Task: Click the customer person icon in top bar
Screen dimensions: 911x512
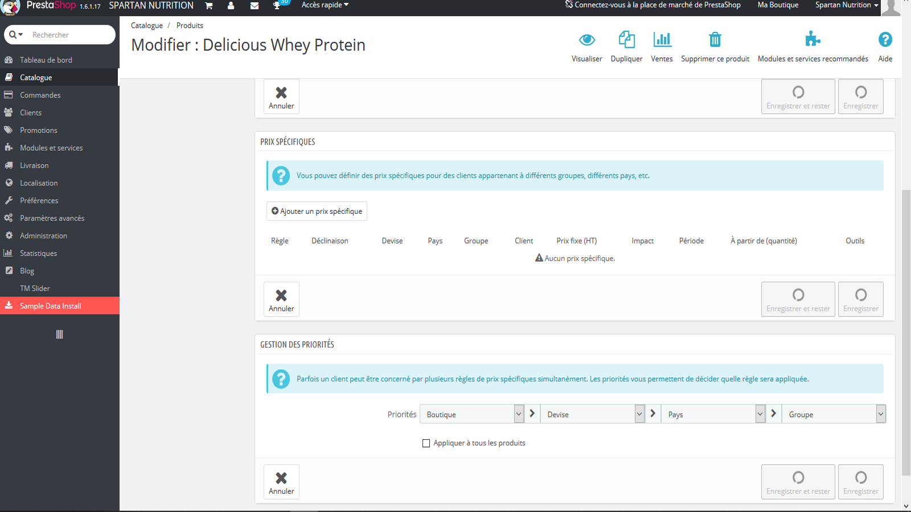Action: click(x=231, y=6)
